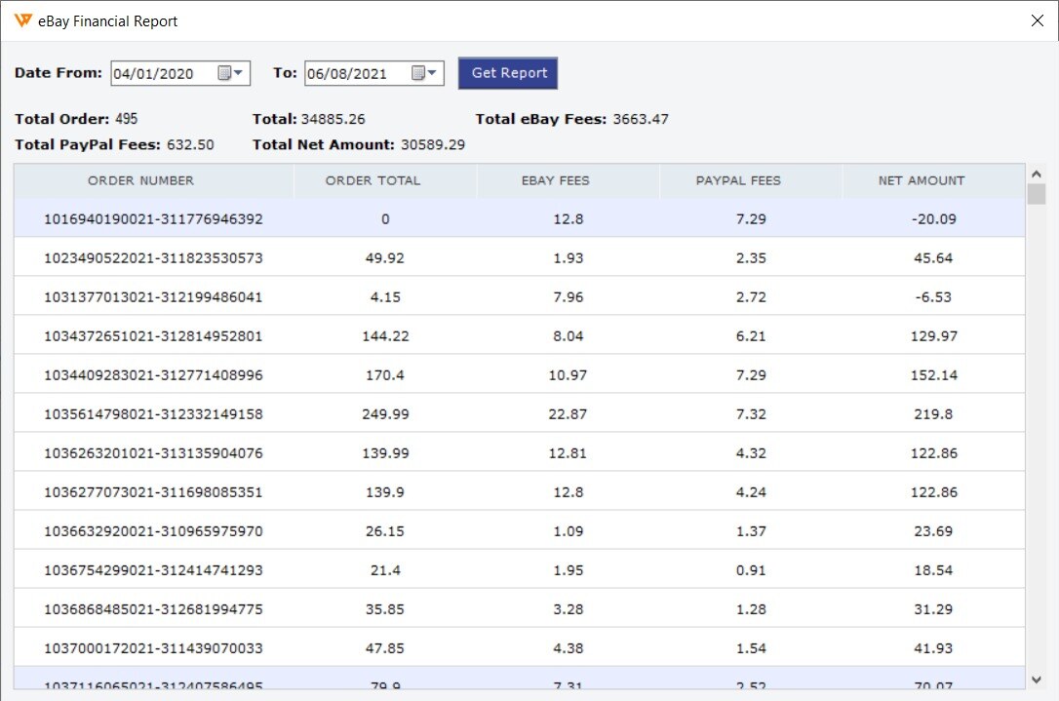This screenshot has height=701, width=1059.
Task: Click order total 139.99
Action: (x=385, y=453)
